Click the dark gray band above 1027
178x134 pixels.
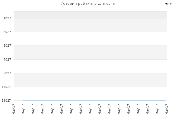point(90,15)
